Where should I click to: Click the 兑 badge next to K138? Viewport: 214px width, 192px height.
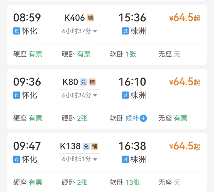[x=86, y=146]
